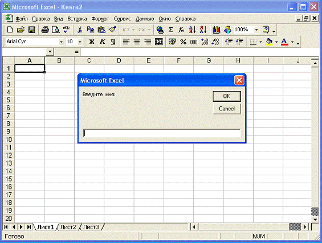Copy with the two-pages icon
Image resolution: width=322 pixels, height=243 pixels.
91,30
